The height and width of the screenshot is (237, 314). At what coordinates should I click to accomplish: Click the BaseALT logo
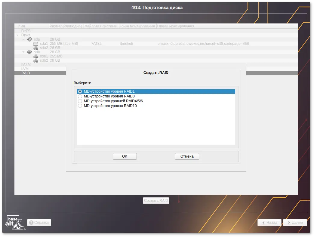[x=15, y=223]
